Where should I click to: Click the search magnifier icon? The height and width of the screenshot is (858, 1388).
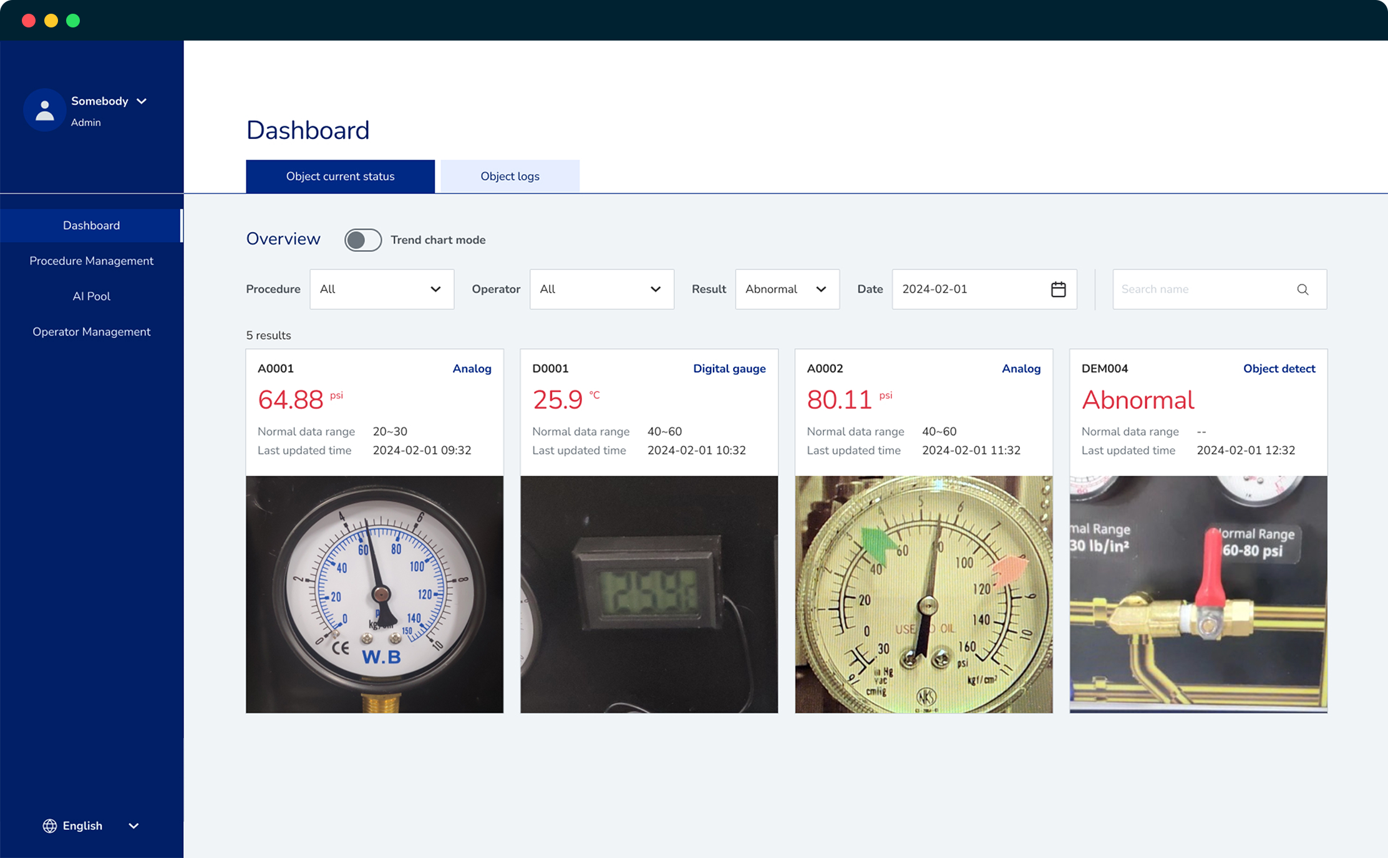1303,289
